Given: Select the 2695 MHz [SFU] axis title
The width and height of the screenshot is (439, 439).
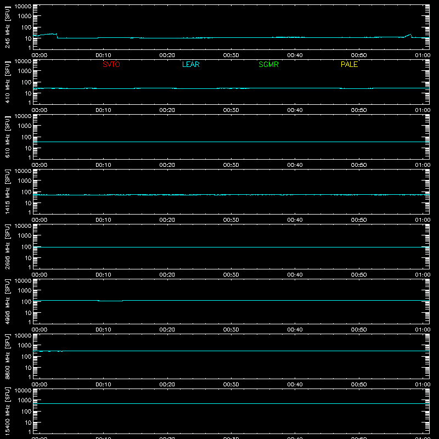Looking at the screenshot, I should point(7,246).
